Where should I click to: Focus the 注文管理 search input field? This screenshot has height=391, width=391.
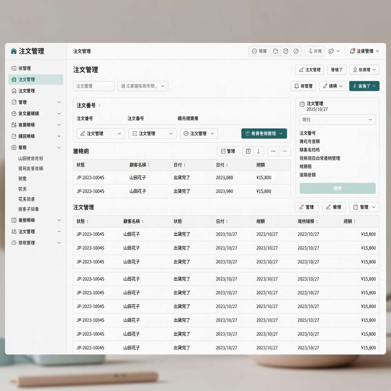[94, 86]
